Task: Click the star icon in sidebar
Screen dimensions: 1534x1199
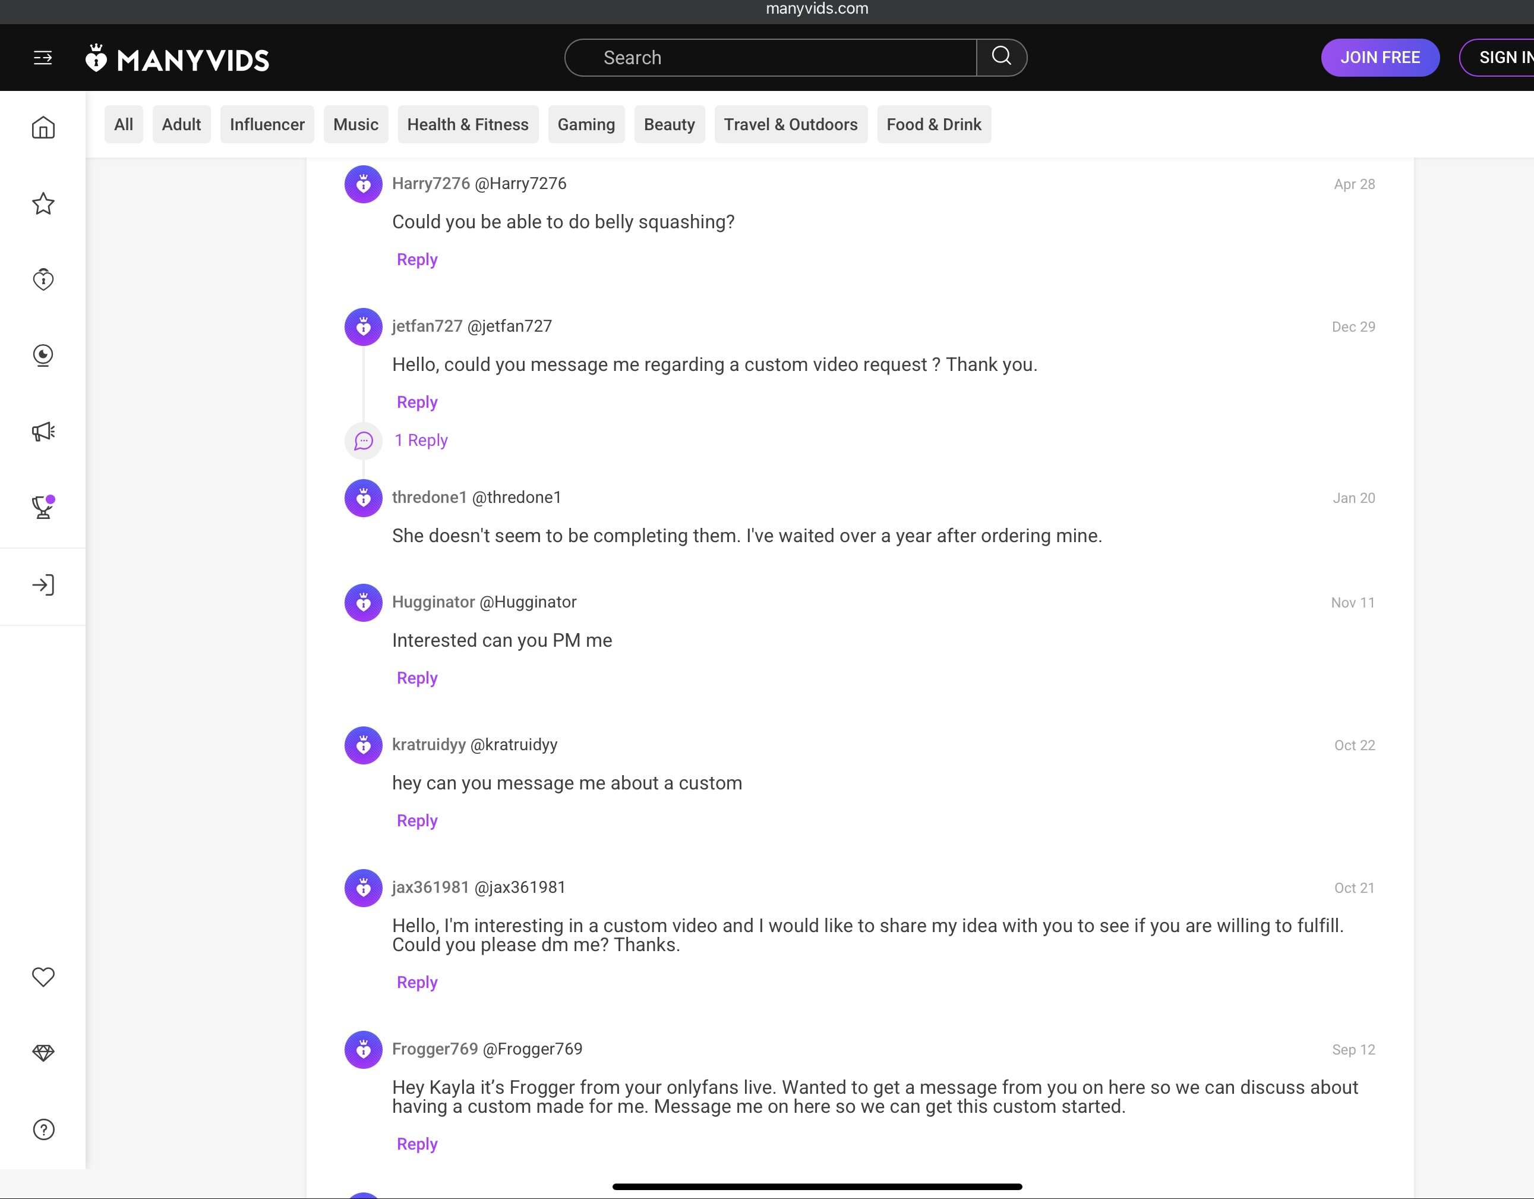Action: point(43,204)
